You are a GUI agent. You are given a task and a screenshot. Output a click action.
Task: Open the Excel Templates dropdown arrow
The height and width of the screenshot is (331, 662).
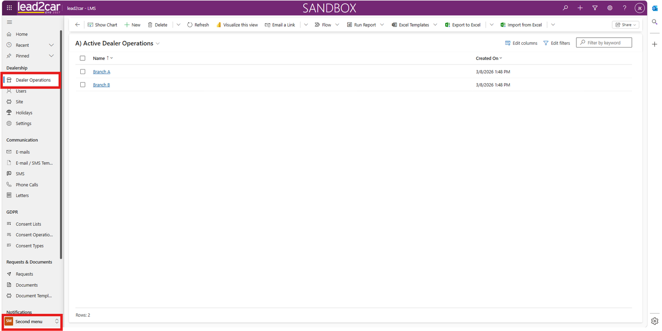pyautogui.click(x=435, y=25)
